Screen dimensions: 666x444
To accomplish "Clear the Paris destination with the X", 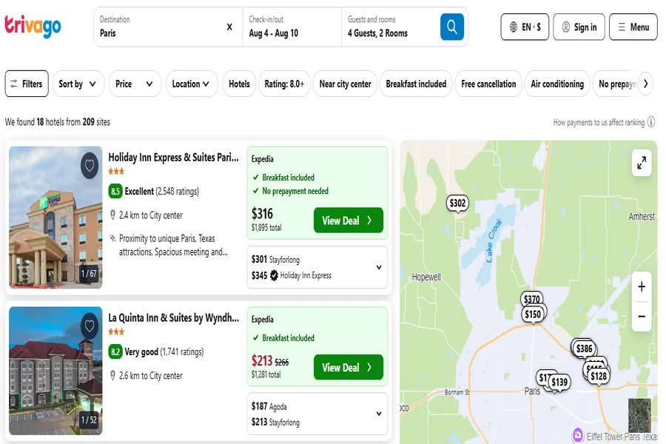I will pos(229,27).
